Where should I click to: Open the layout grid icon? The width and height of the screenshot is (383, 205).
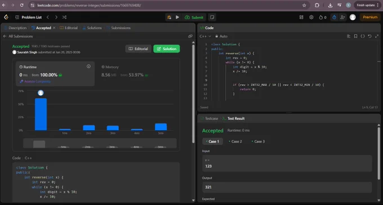(301, 17)
